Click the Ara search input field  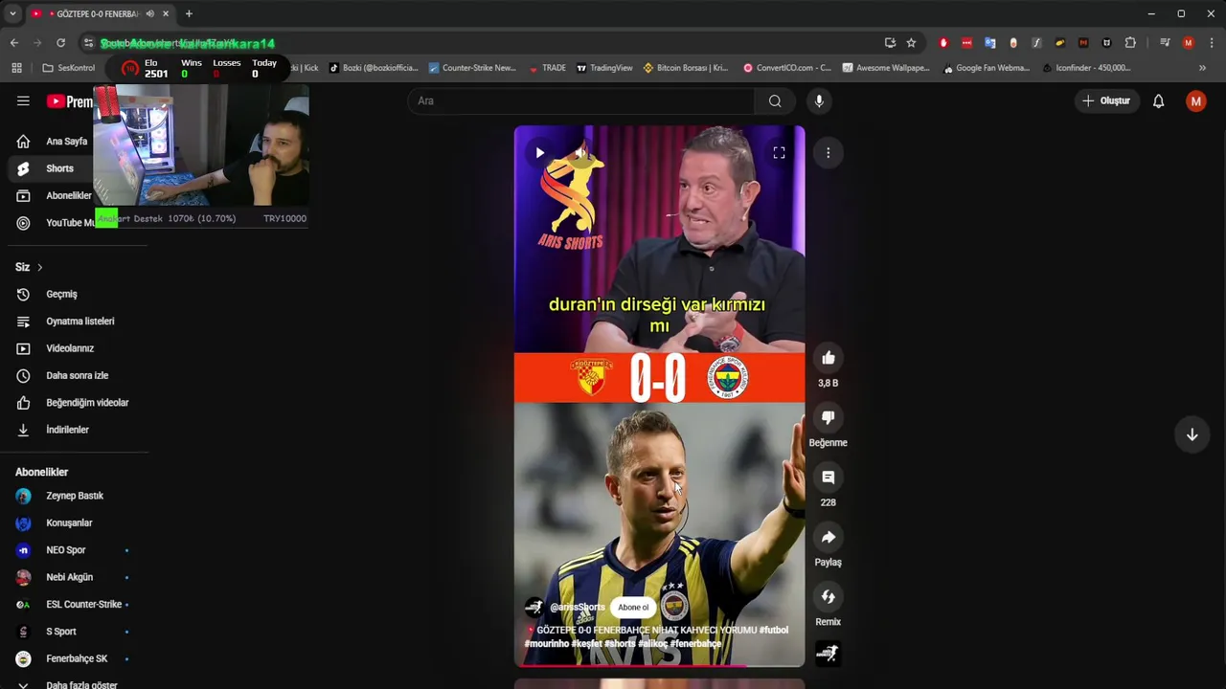580,100
